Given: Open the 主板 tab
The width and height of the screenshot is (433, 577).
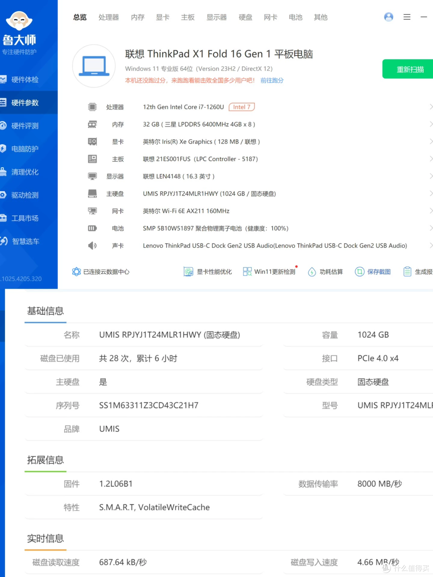Looking at the screenshot, I should click(188, 17).
